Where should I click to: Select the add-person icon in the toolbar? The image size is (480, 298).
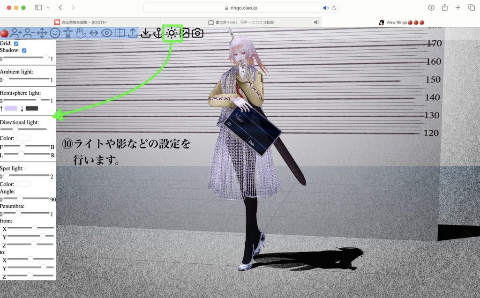[15, 33]
